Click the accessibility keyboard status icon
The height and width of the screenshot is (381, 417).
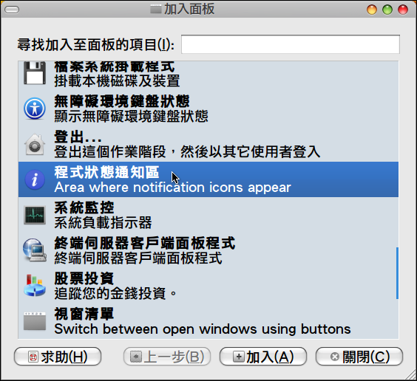pyautogui.click(x=35, y=109)
